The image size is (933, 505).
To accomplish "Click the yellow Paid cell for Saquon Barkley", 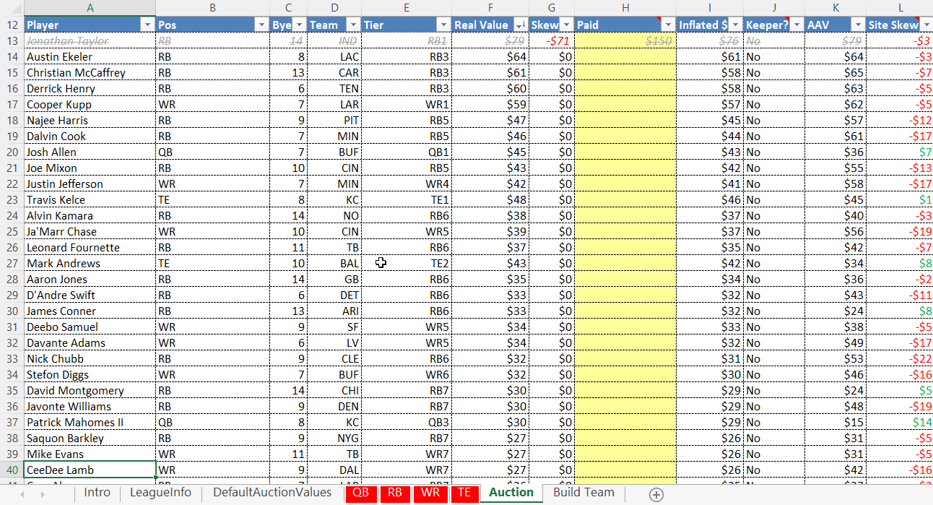I will [625, 438].
